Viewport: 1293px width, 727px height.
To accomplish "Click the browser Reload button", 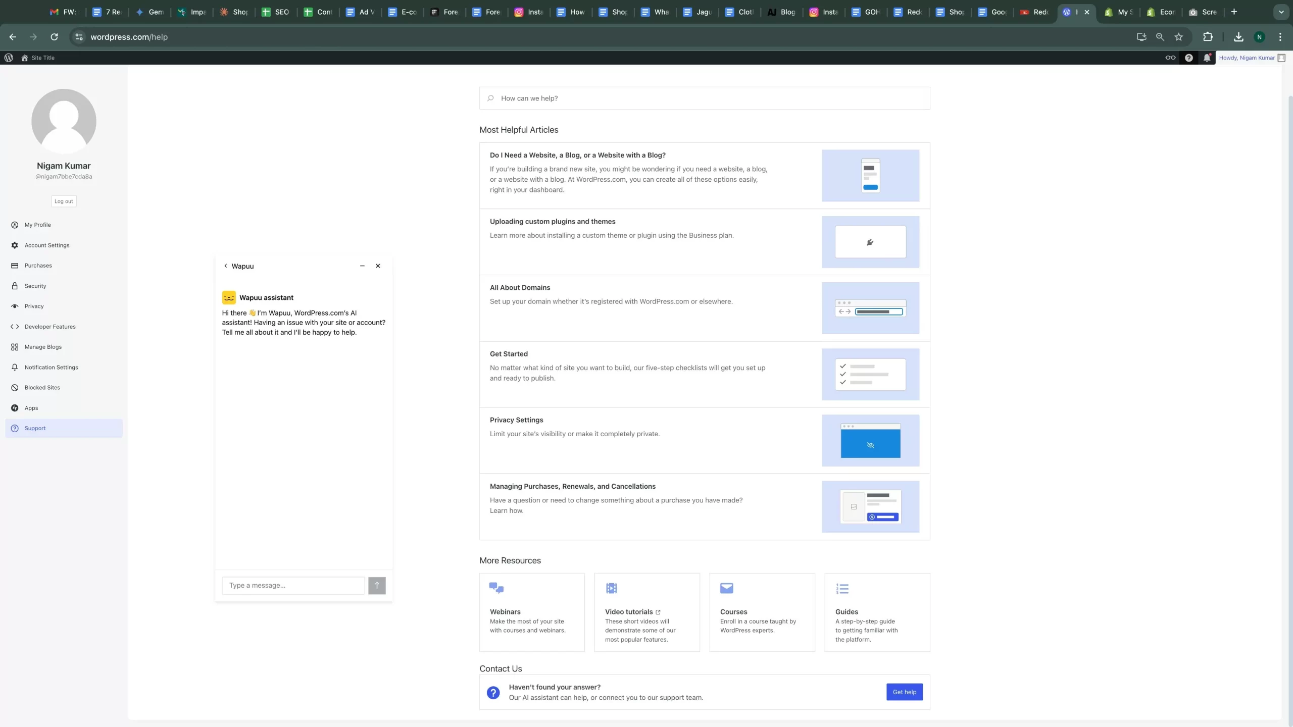I will pos(54,37).
